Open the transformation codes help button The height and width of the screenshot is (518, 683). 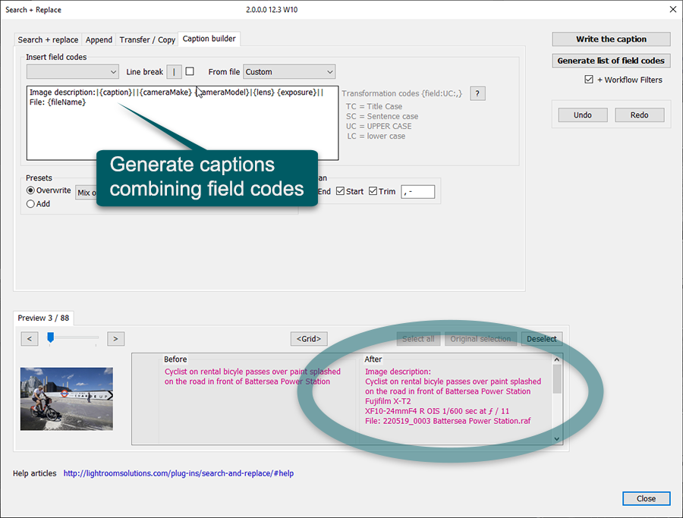477,93
